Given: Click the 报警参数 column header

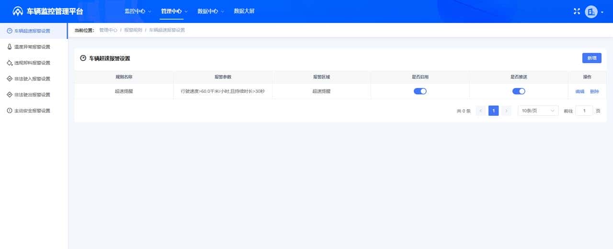Looking at the screenshot, I should tap(223, 77).
